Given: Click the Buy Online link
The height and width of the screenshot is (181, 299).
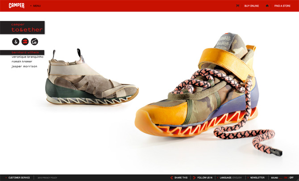Looking at the screenshot, I should point(251,6).
